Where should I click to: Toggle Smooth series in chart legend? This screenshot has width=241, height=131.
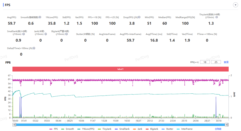tap(69, 129)
